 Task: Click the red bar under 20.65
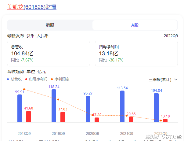coord(131,120)
